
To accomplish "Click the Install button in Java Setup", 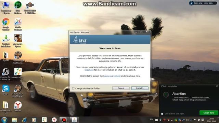I will coord(140,88).
